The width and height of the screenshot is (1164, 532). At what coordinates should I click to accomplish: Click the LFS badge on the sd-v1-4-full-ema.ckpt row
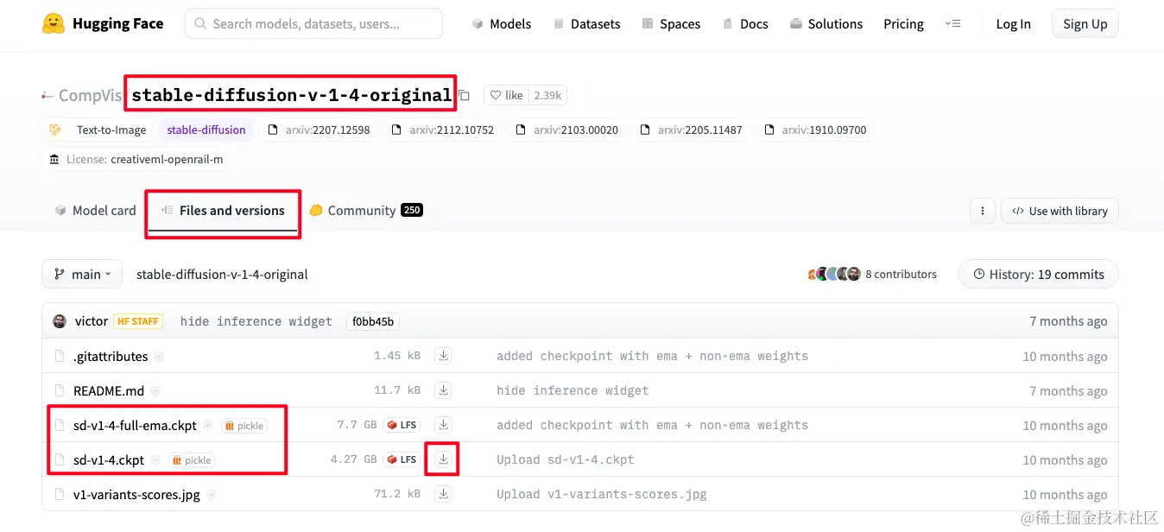[x=402, y=426]
